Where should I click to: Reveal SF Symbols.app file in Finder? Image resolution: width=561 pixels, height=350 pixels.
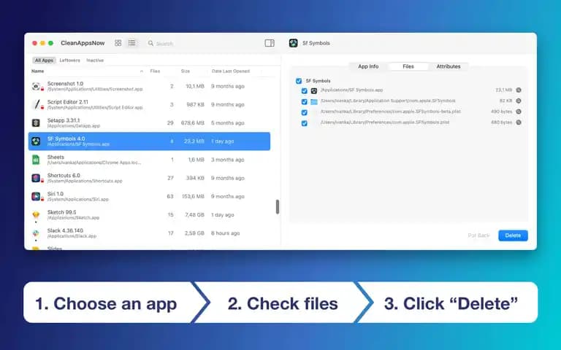(519, 90)
